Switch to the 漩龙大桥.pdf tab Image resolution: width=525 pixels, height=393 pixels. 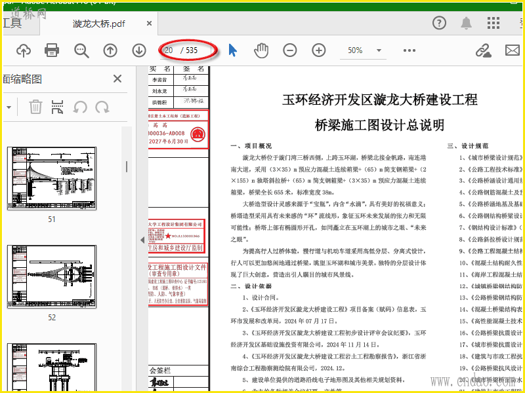point(99,24)
